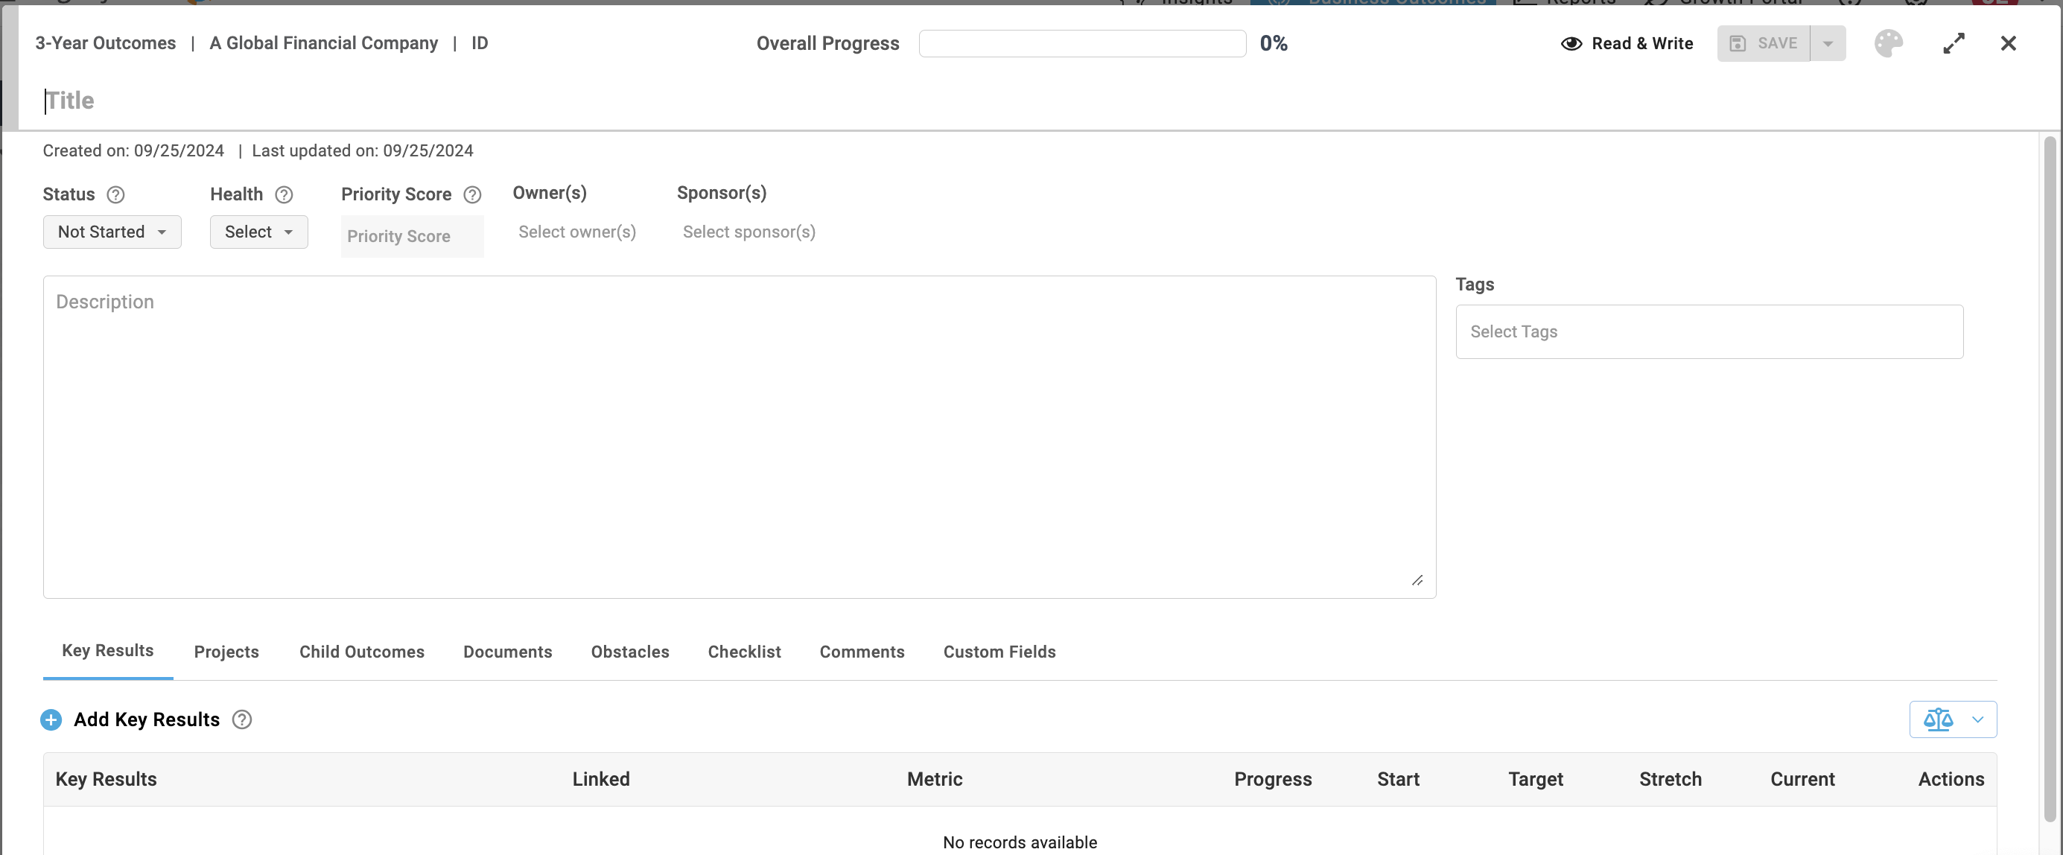Screen dimensions: 2063x855
Task: Open the chevron beside the scale icon
Action: click(1978, 719)
